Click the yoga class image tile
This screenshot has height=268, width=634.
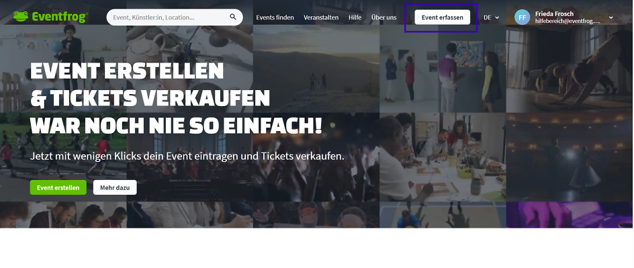(570, 69)
